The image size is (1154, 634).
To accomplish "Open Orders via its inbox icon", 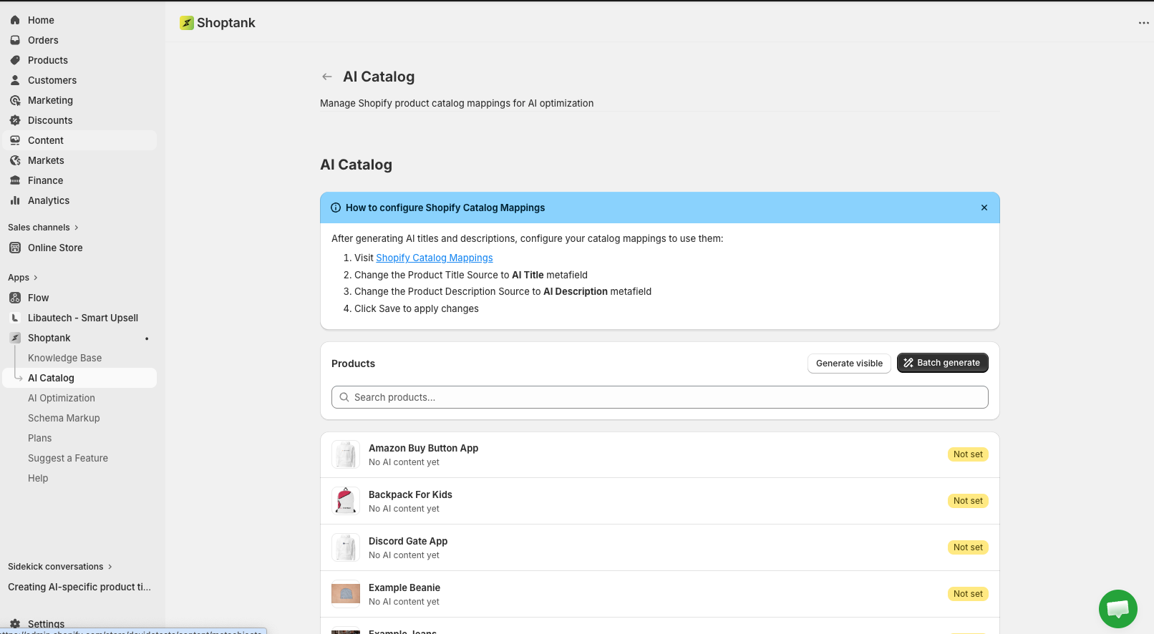I will click(x=15, y=40).
